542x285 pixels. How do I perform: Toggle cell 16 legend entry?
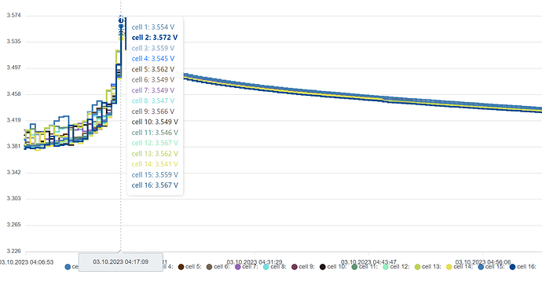click(522, 267)
